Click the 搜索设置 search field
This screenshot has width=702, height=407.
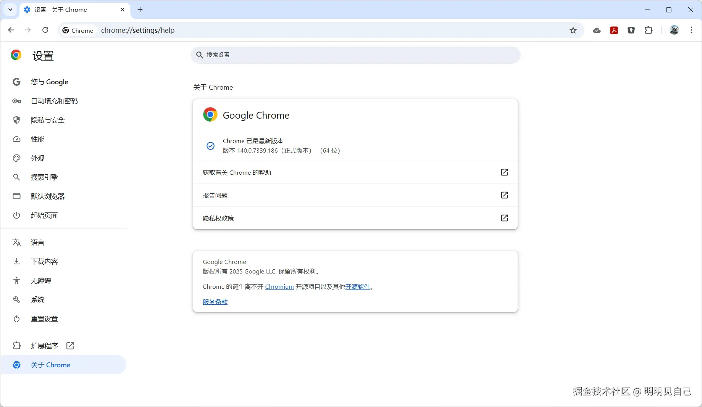click(355, 55)
